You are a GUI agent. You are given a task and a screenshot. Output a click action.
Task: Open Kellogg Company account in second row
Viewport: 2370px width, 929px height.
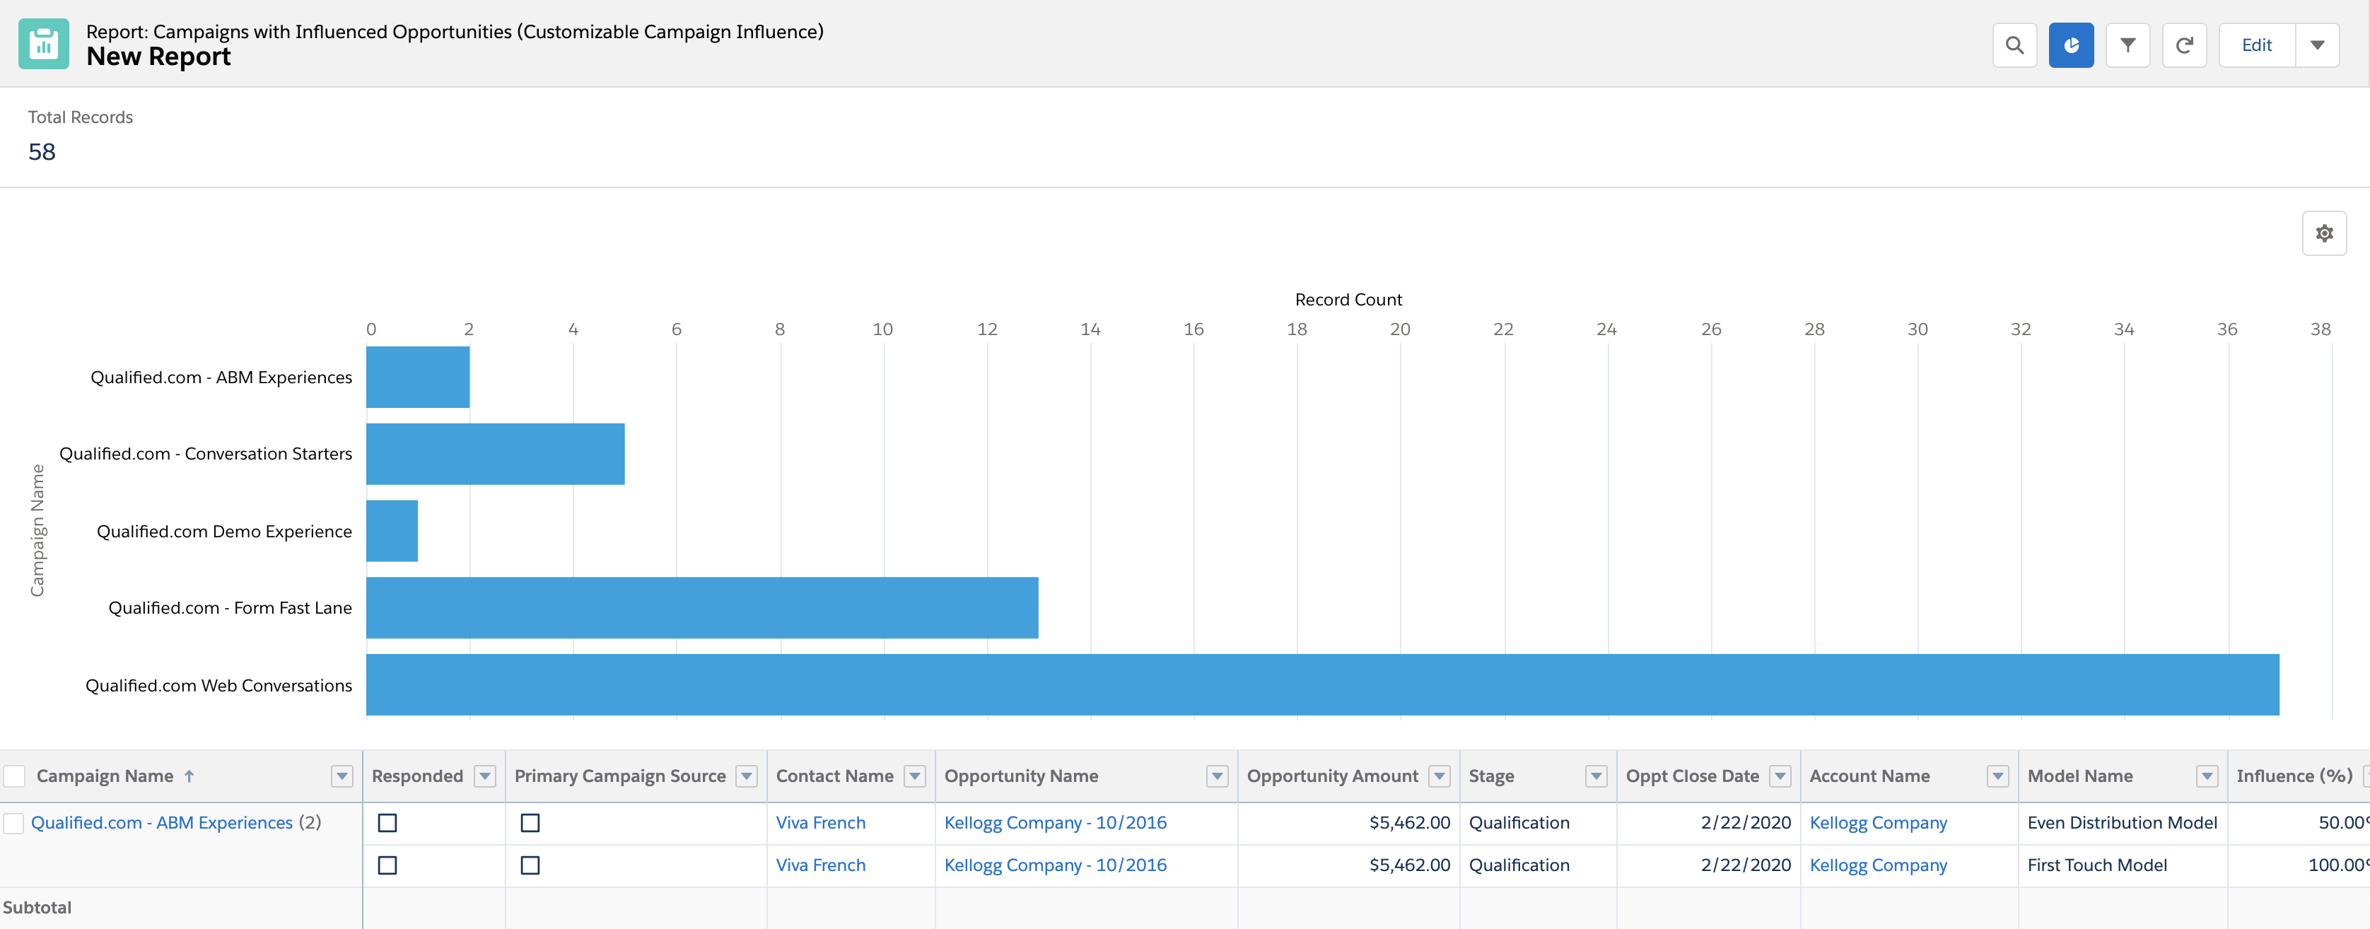tap(1878, 865)
